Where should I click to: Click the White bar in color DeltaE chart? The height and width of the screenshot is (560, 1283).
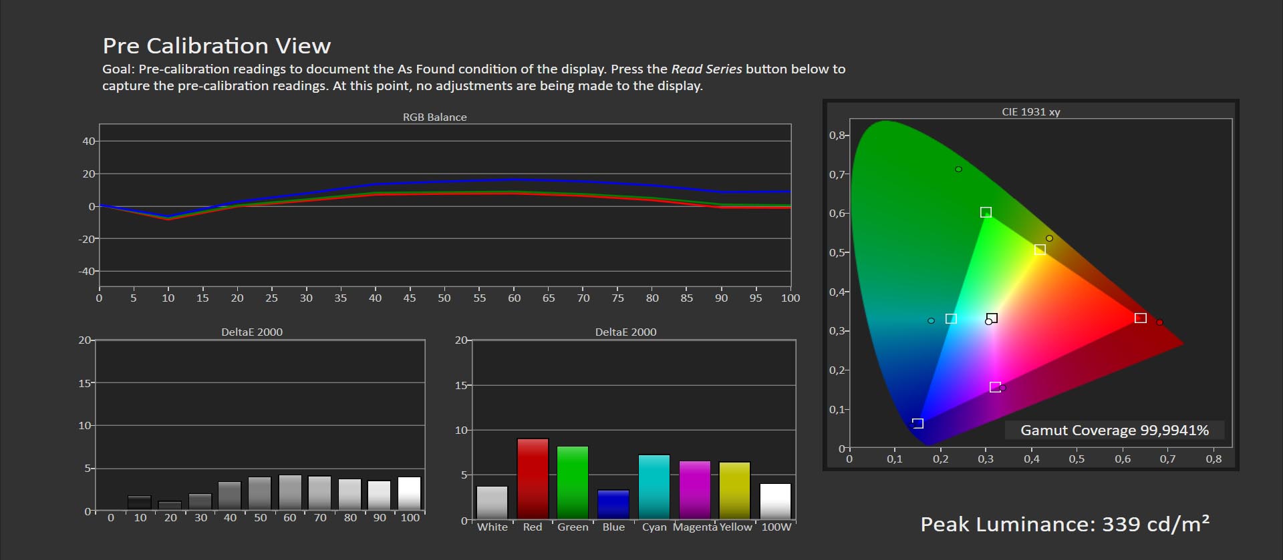click(492, 503)
